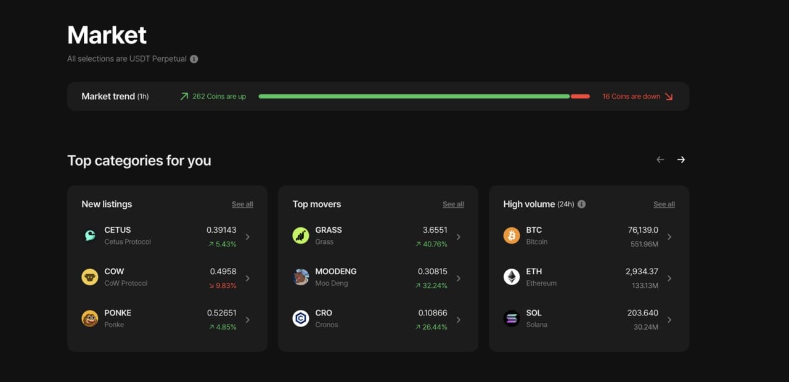
Task: Select the ETH Ethereum coin icon
Action: (x=512, y=277)
